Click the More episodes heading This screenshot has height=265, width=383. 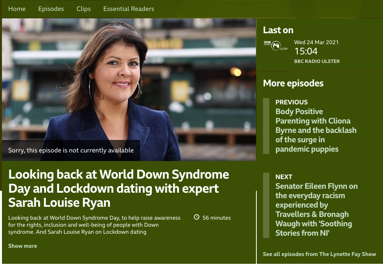tap(293, 83)
